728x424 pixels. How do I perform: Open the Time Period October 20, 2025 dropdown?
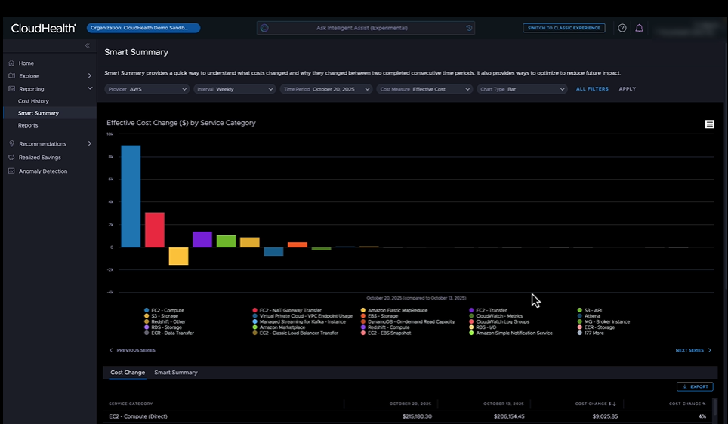click(x=326, y=89)
